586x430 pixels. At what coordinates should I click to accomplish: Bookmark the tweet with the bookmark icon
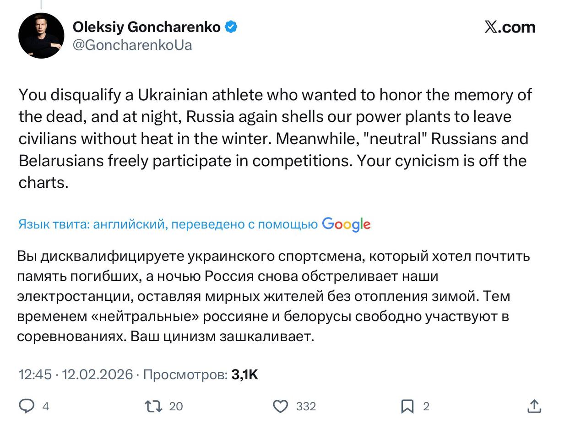407,406
